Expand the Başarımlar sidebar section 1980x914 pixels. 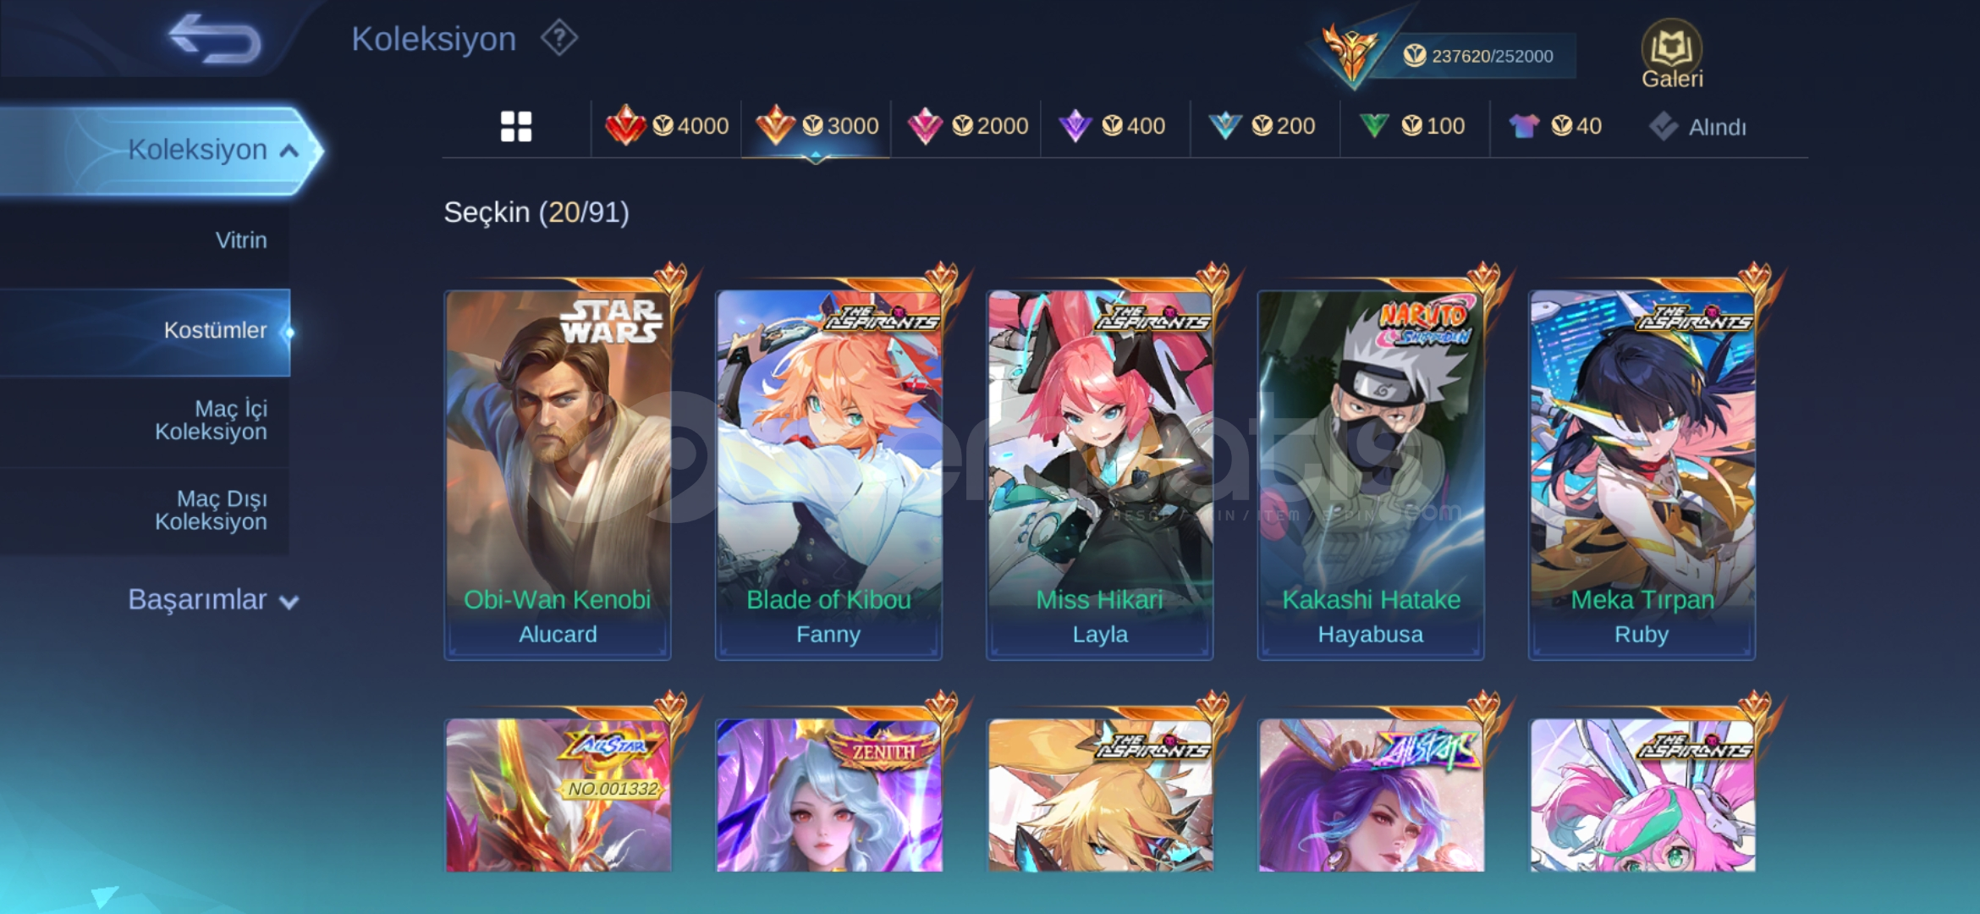213,599
